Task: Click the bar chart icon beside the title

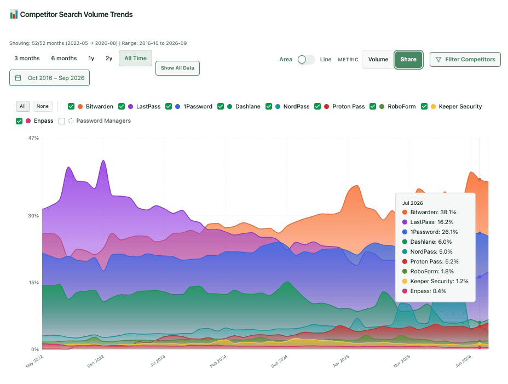Action: (14, 14)
